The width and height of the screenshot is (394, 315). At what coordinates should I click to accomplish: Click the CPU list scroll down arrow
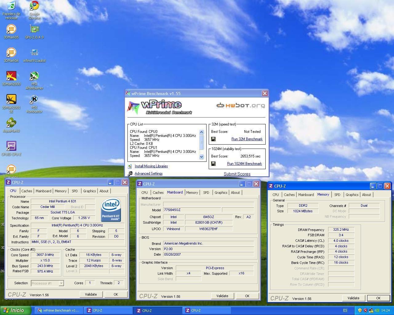(202, 157)
